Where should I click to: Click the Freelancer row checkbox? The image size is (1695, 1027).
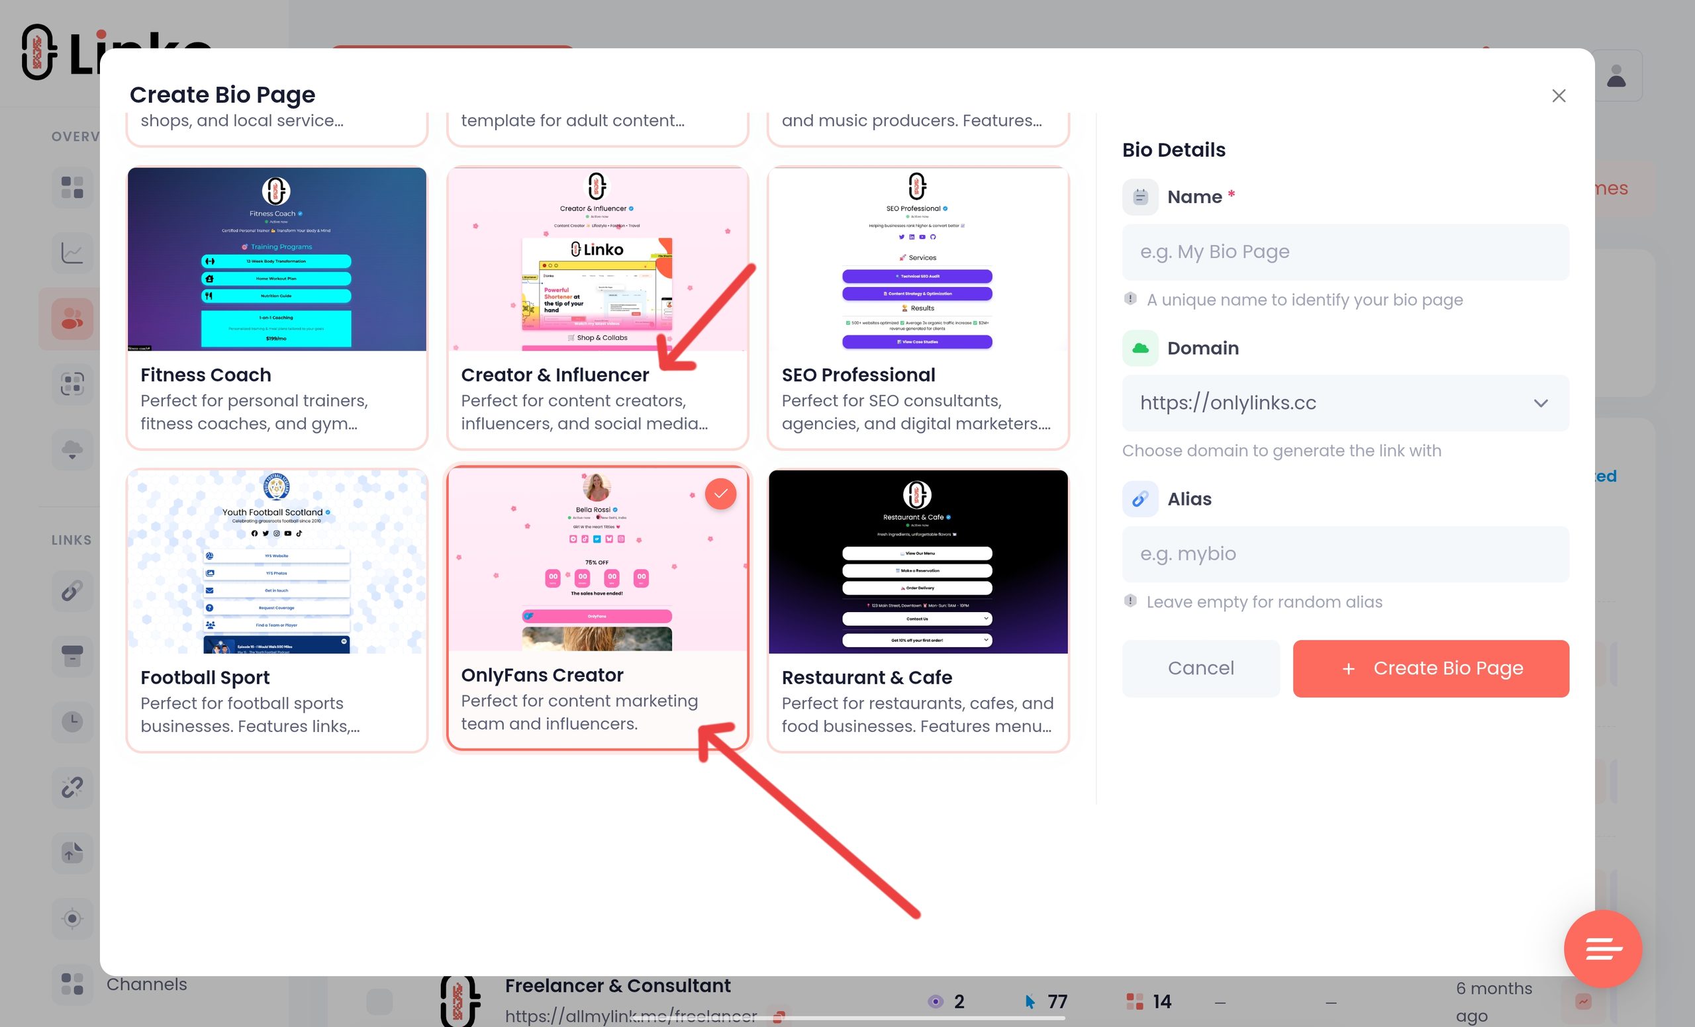(379, 1002)
